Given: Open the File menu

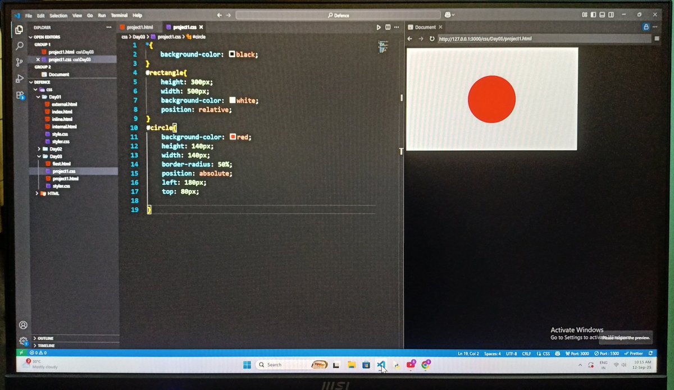Looking at the screenshot, I should click(x=29, y=15).
